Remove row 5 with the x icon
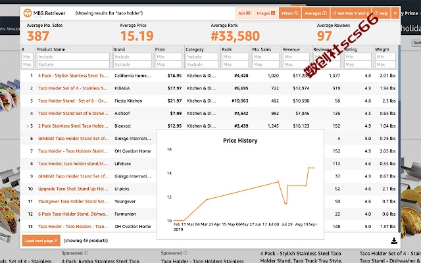This screenshot has height=263, width=421. point(28,126)
